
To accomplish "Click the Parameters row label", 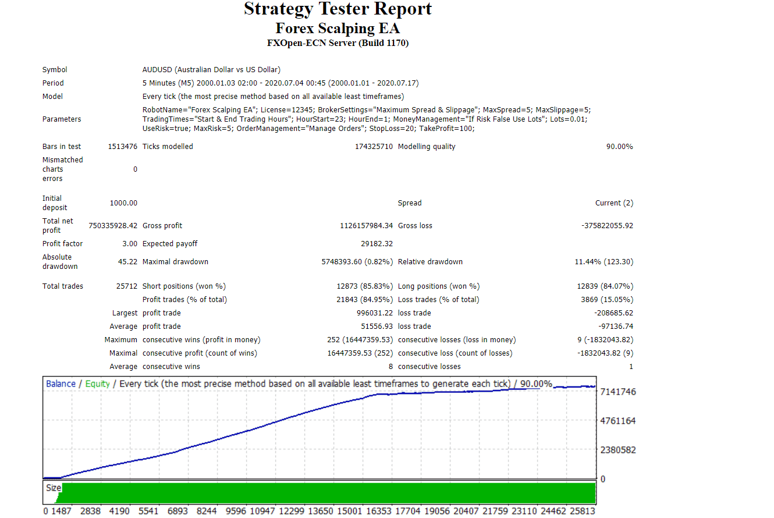I will tap(62, 119).
